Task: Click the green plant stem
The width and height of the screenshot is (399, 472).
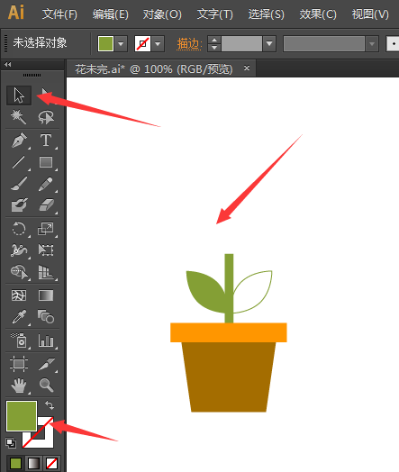Action: [x=229, y=288]
